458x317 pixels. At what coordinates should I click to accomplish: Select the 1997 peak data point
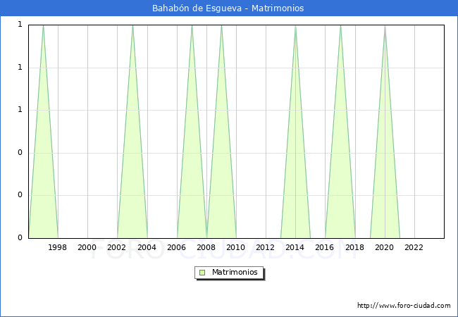click(43, 26)
